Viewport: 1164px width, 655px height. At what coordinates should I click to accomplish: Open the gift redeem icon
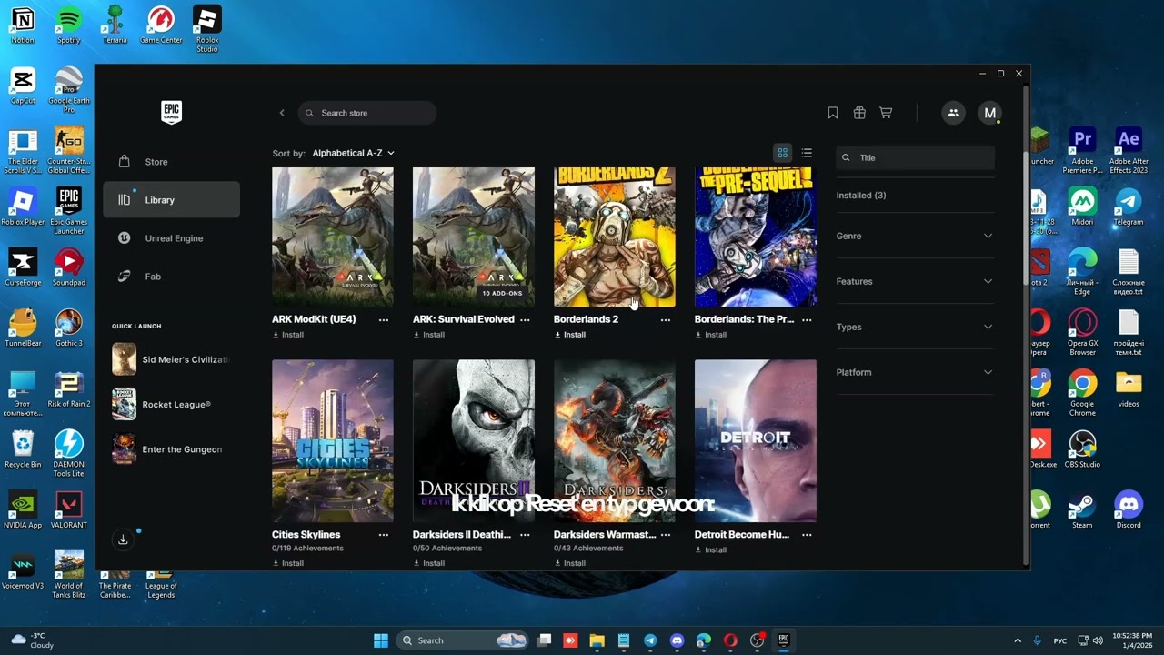pyautogui.click(x=859, y=113)
